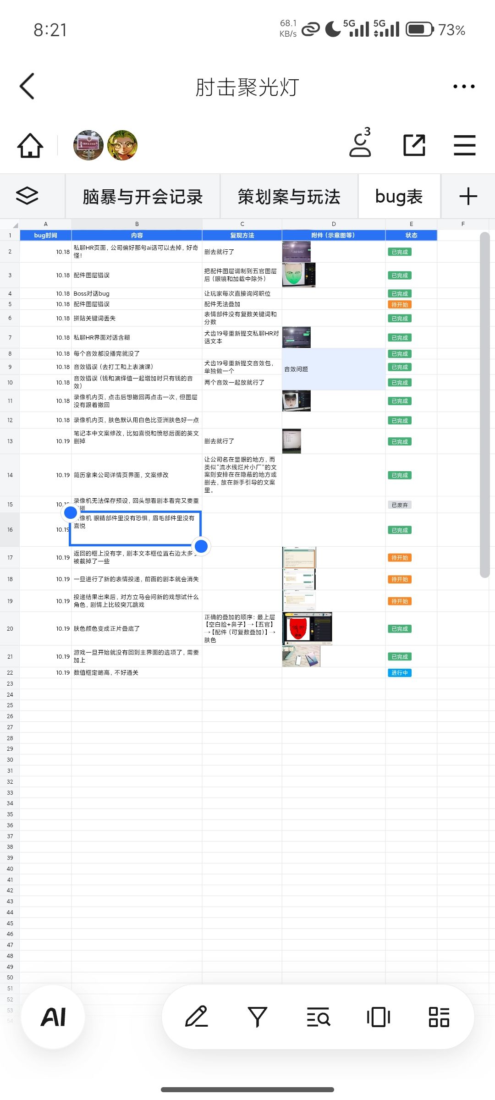Select the 状态 header cell
The image size is (495, 1100).
point(411,235)
